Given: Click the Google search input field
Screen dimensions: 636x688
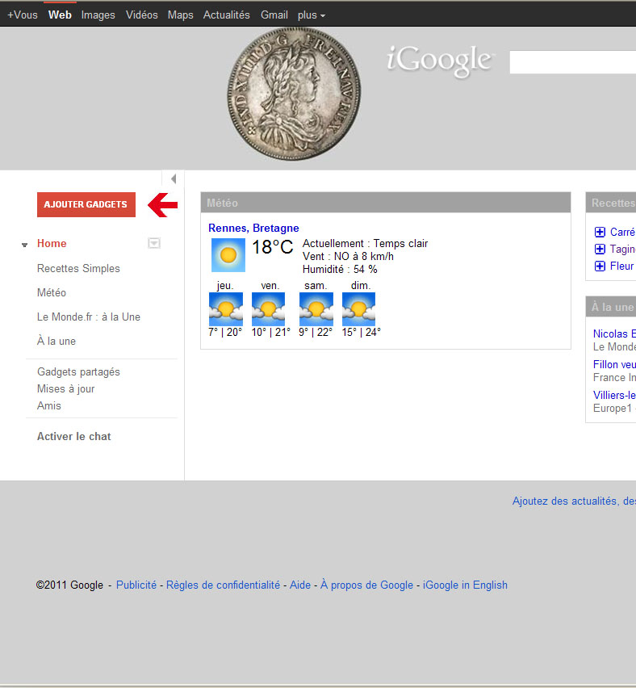Looking at the screenshot, I should click(572, 62).
